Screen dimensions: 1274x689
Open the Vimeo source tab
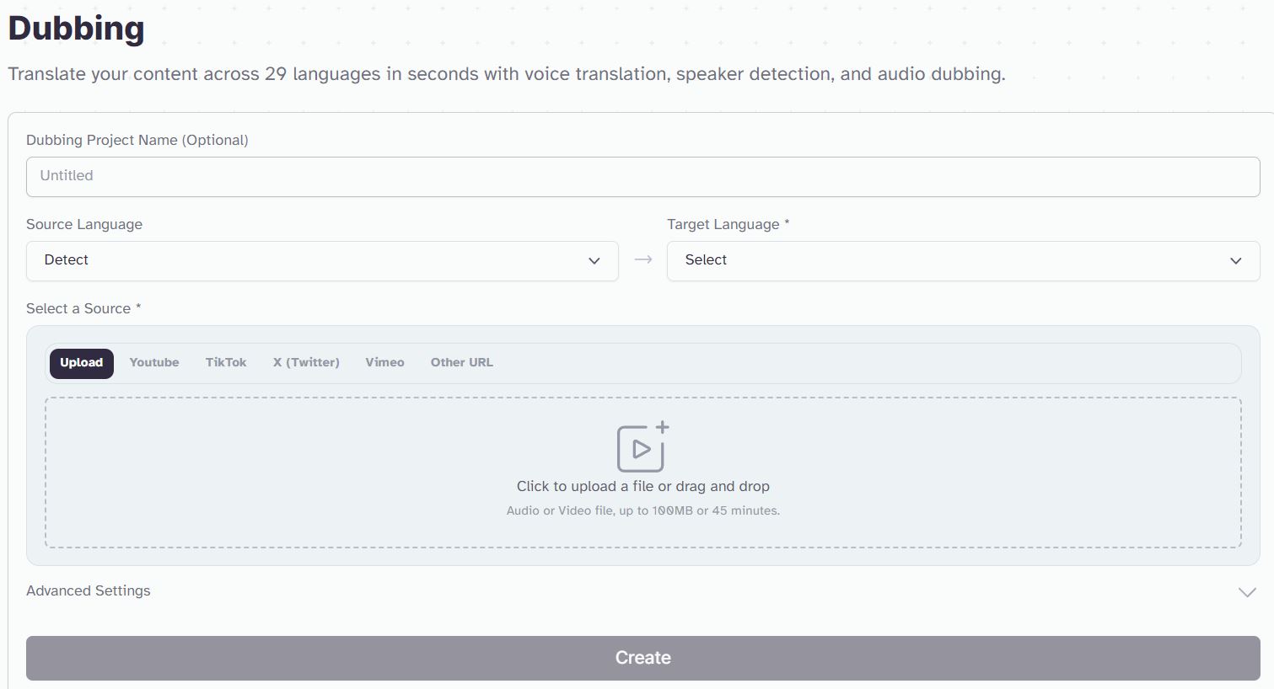click(x=384, y=363)
